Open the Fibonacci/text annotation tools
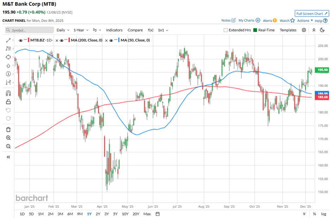 [x=8, y=49]
